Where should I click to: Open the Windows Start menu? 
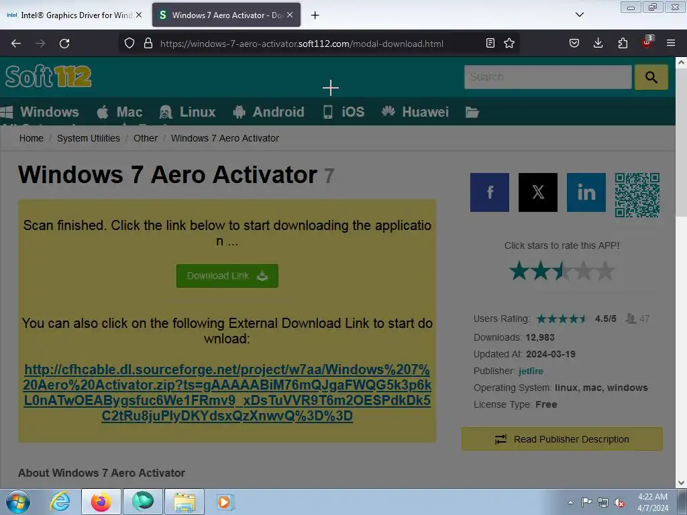click(18, 502)
